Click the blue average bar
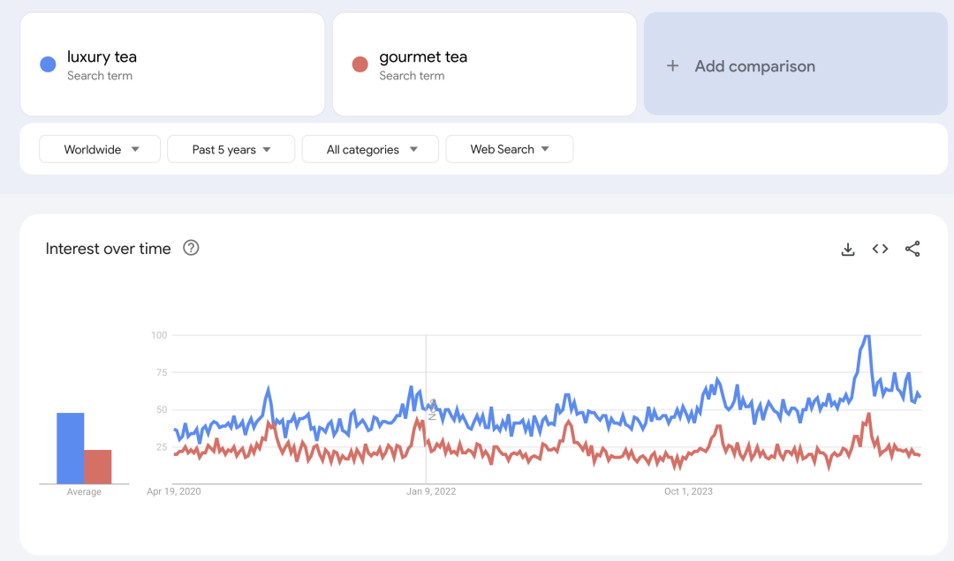The image size is (954, 561). click(71, 448)
